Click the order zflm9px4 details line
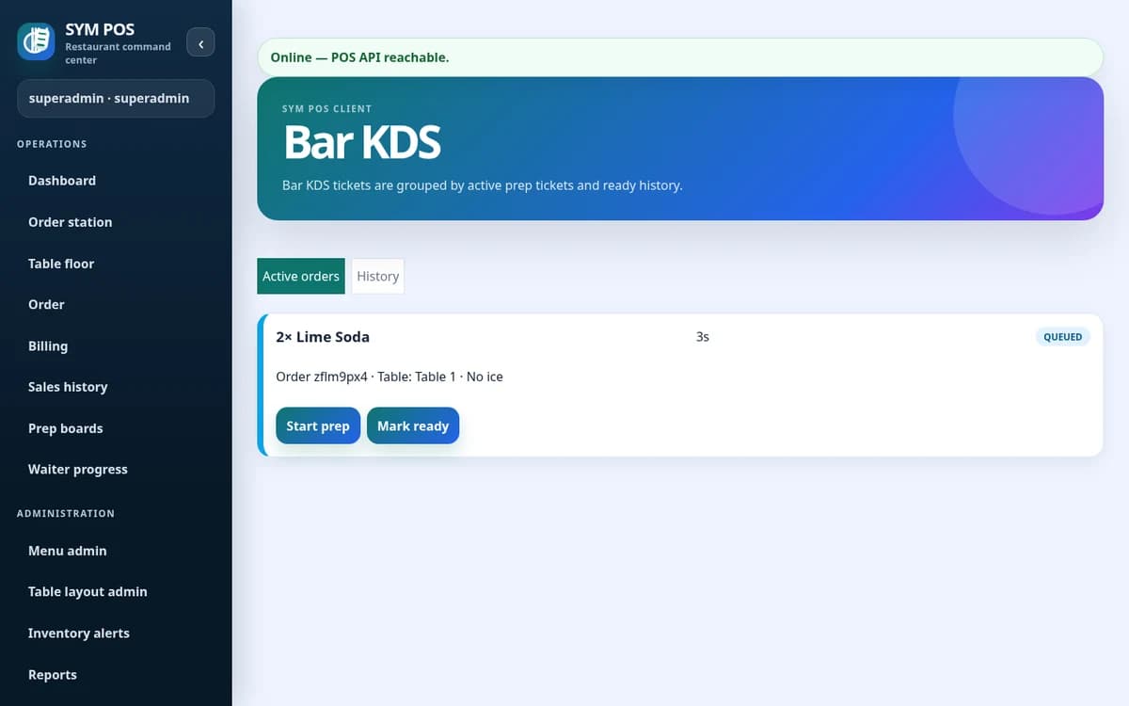 pyautogui.click(x=390, y=377)
